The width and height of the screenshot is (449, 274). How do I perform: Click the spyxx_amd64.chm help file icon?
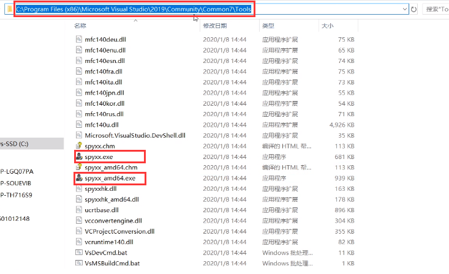pos(79,168)
